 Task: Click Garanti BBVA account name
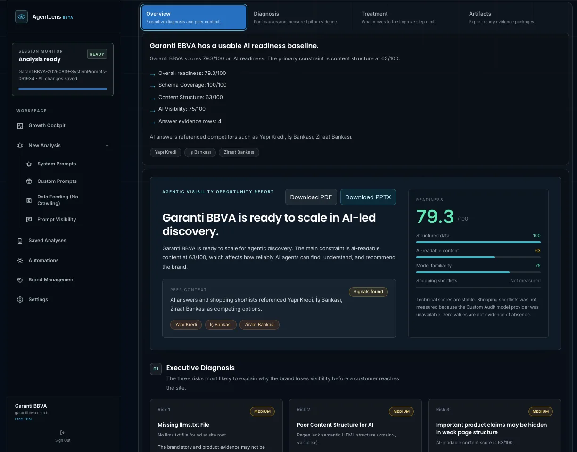coord(31,406)
